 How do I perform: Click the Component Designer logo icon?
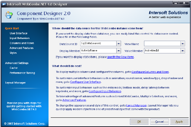[x=9, y=15]
